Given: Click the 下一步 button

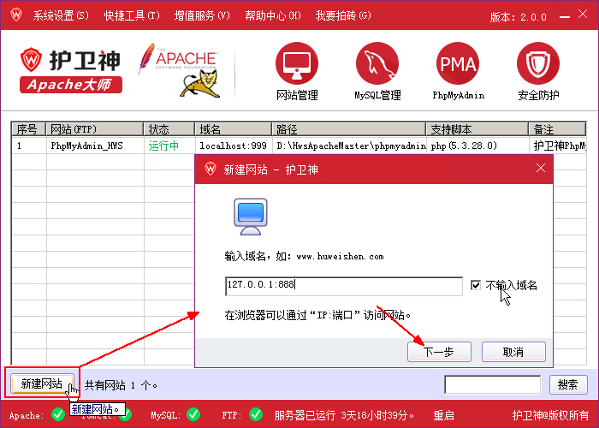Looking at the screenshot, I should click(x=439, y=352).
